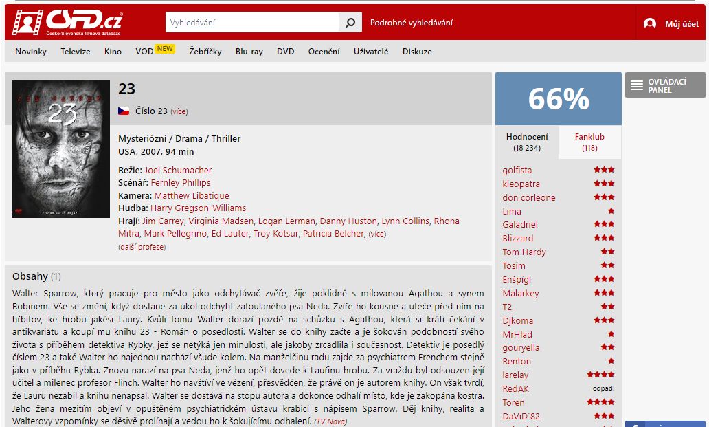Click the Ovládací panel hamburger icon

(637, 85)
